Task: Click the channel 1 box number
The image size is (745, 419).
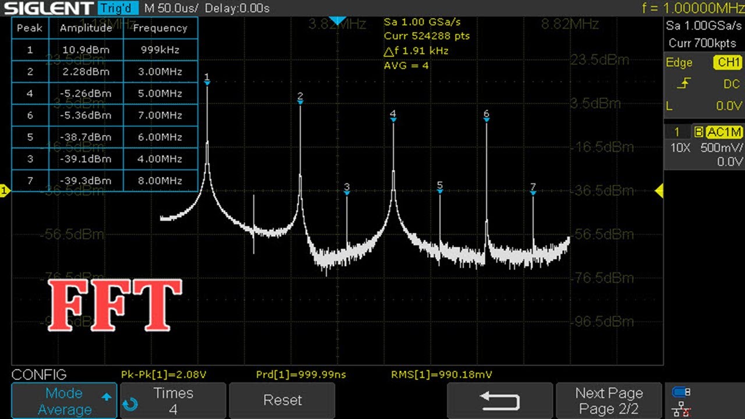Action: [677, 132]
